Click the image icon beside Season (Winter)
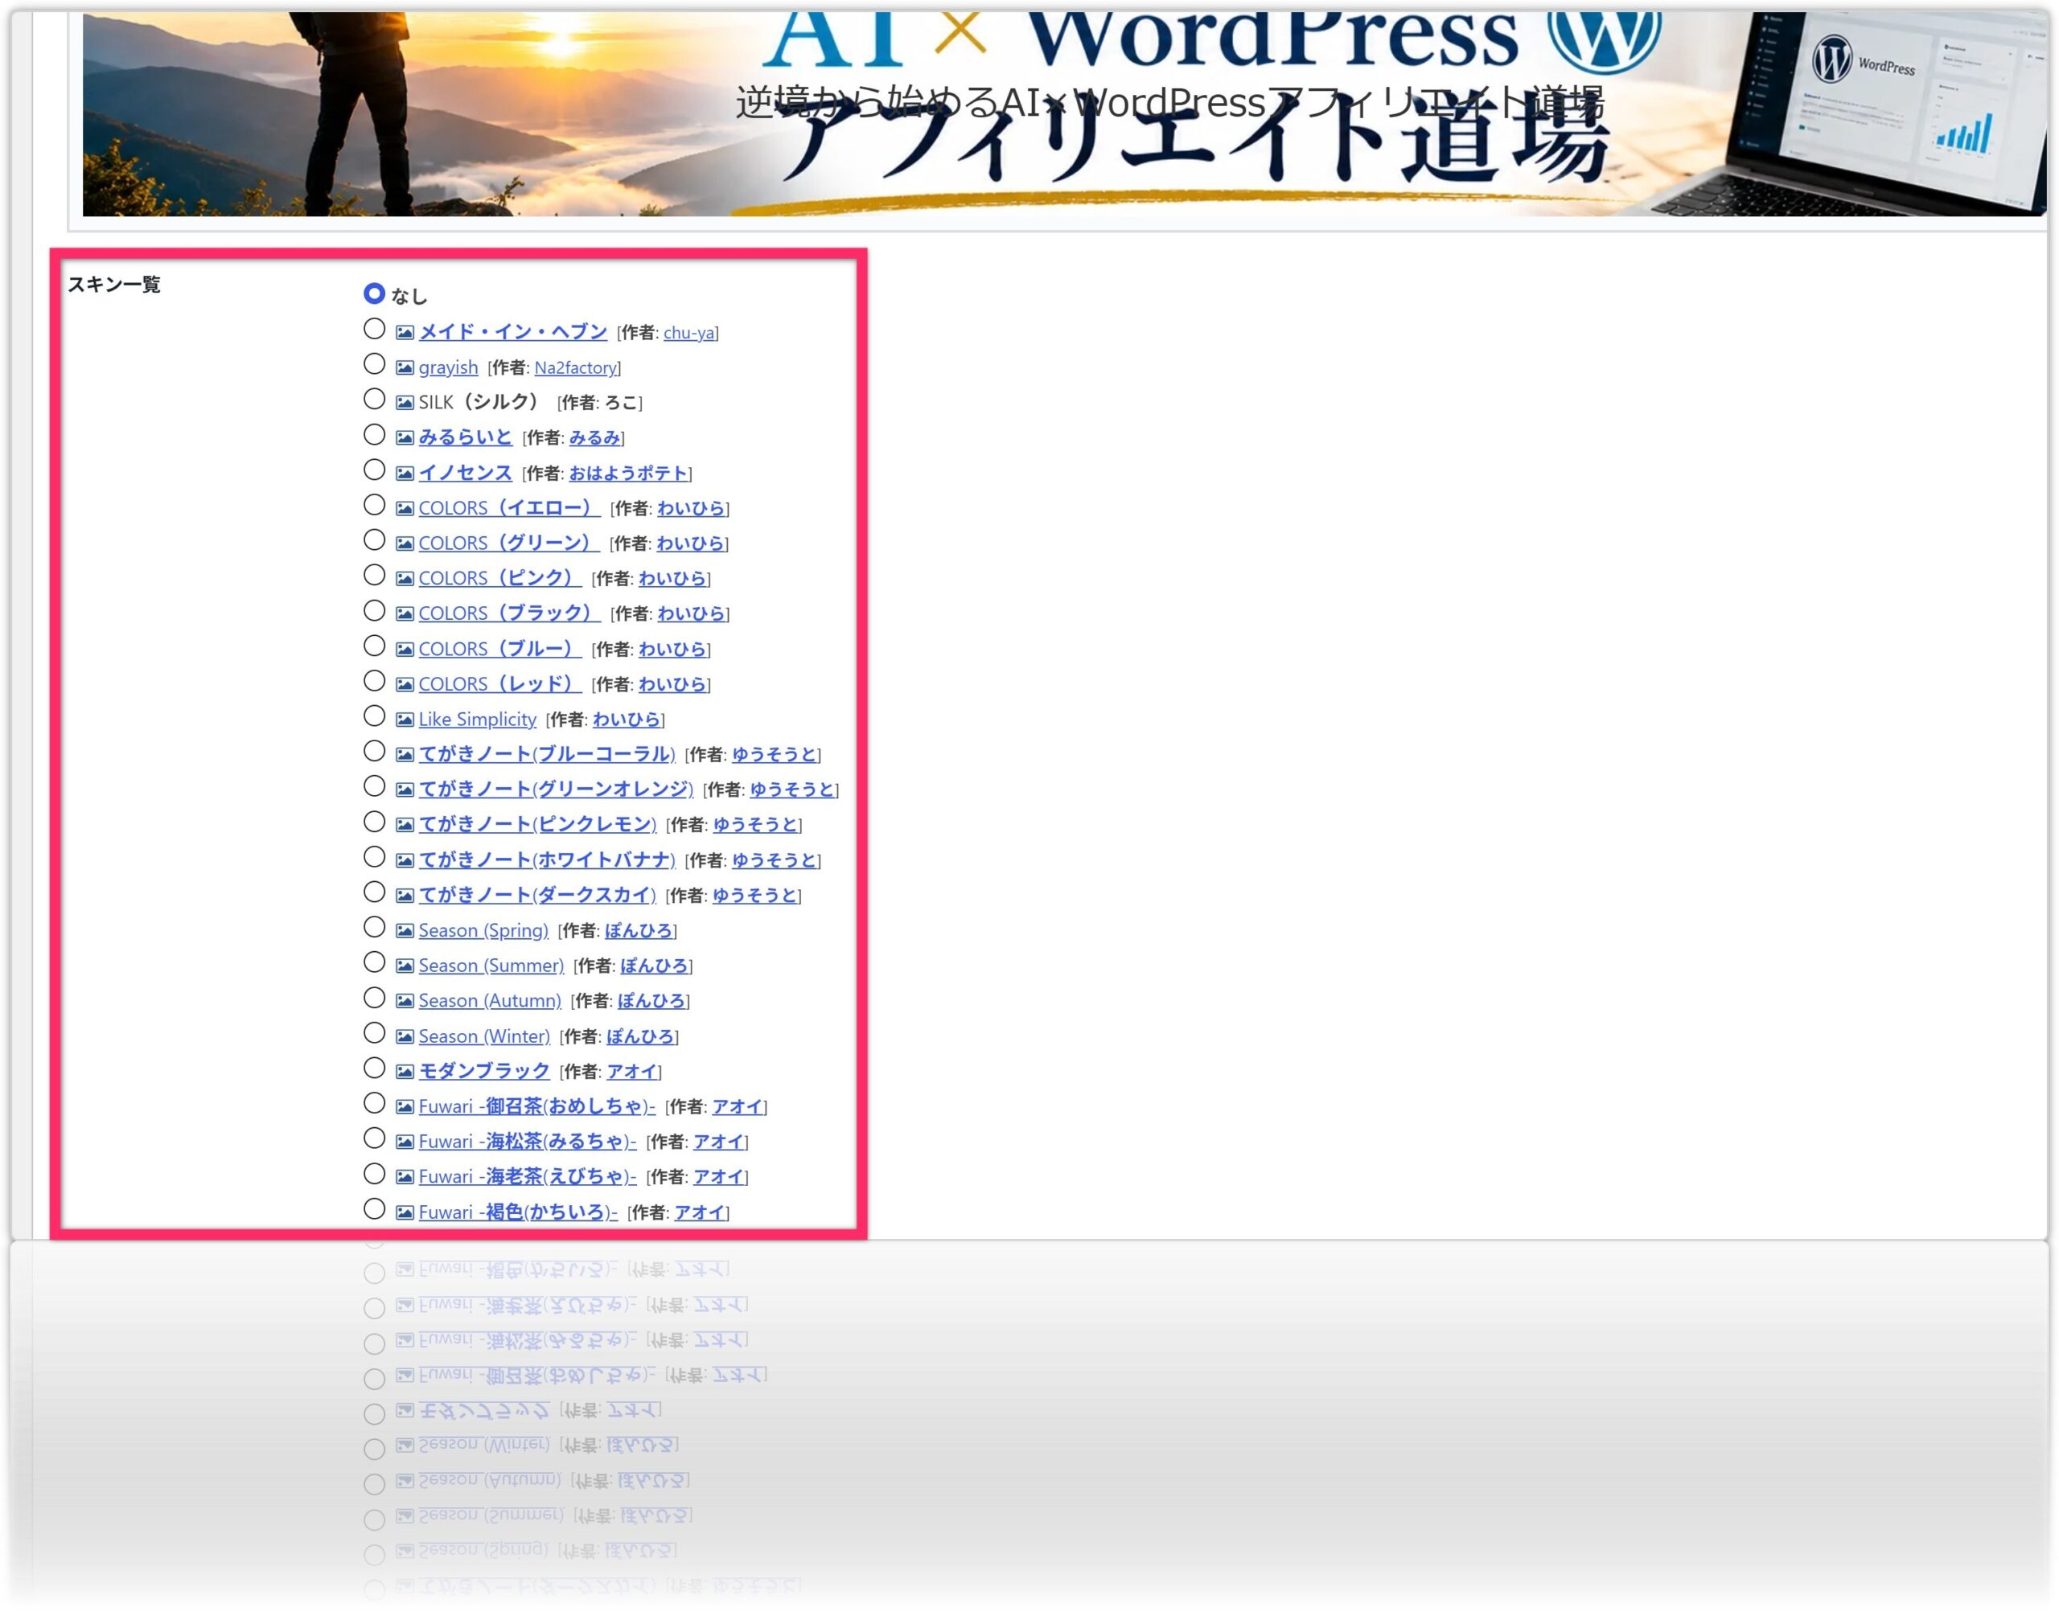Viewport: 2059px width, 1620px height. click(405, 1036)
